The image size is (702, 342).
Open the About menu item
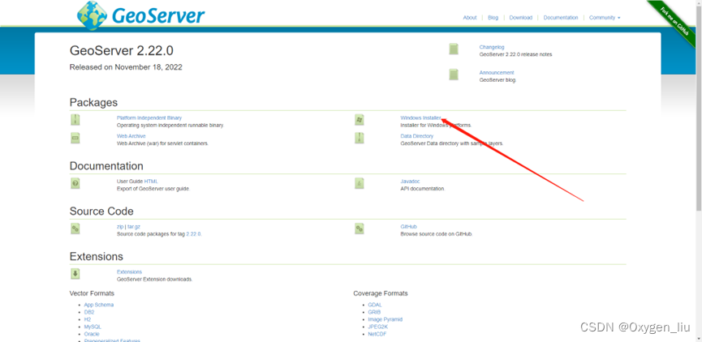(470, 18)
